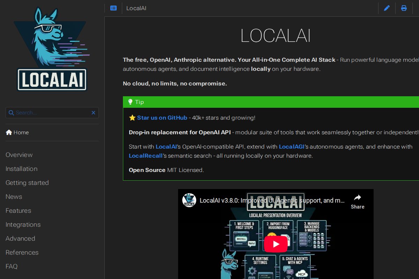This screenshot has height=279, width=419.
Task: Click the video Share arrow icon
Action: tap(357, 198)
